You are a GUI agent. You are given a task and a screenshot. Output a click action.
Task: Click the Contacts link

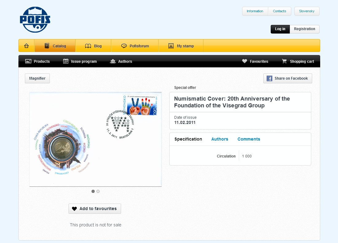coord(280,11)
